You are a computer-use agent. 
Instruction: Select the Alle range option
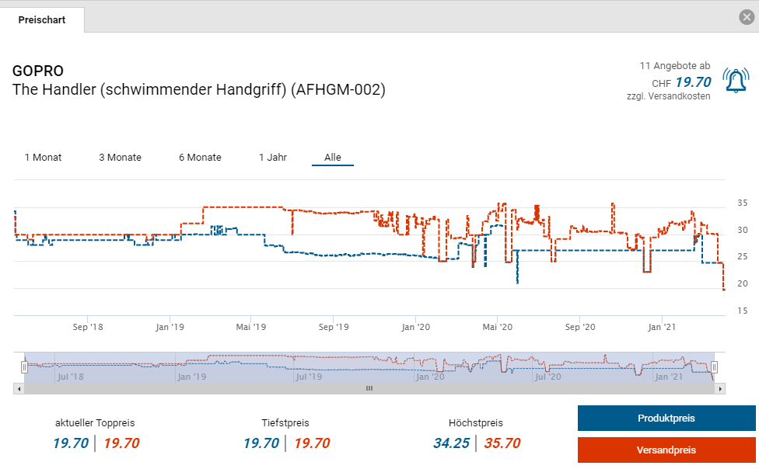tap(333, 158)
